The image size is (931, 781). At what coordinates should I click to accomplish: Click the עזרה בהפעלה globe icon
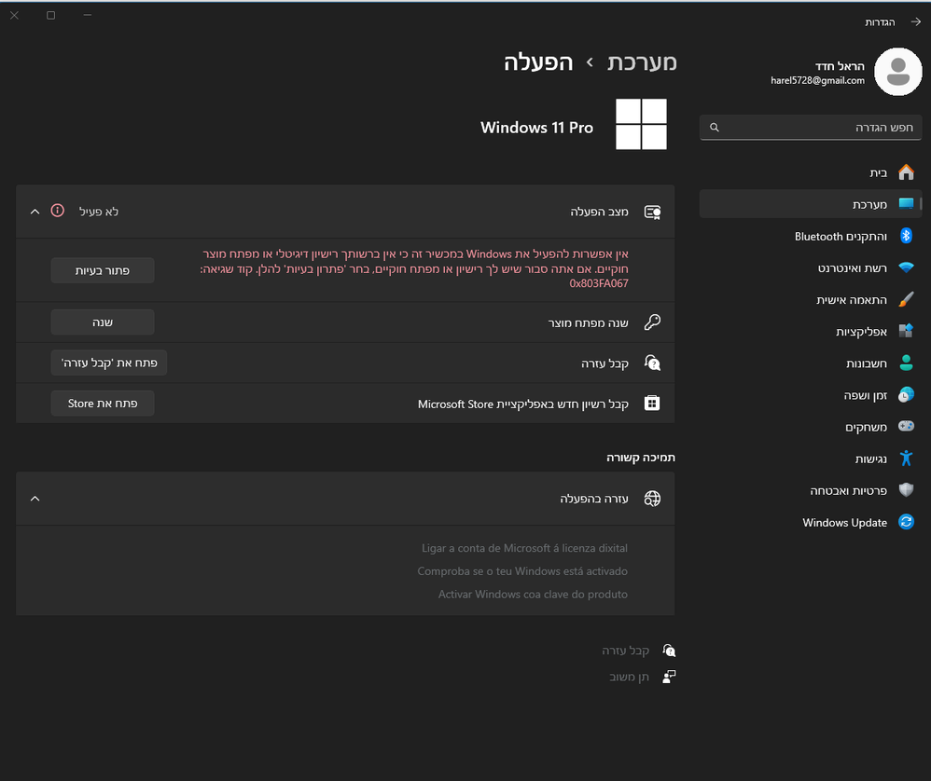click(652, 499)
